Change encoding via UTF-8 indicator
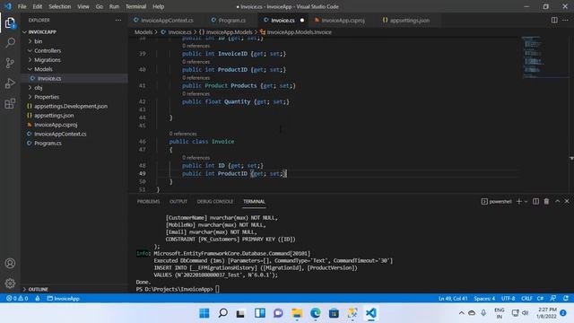Viewport: 574px width, 323px height. click(x=509, y=299)
